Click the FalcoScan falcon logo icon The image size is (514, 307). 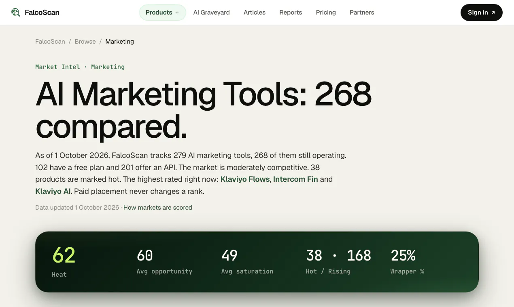point(16,13)
